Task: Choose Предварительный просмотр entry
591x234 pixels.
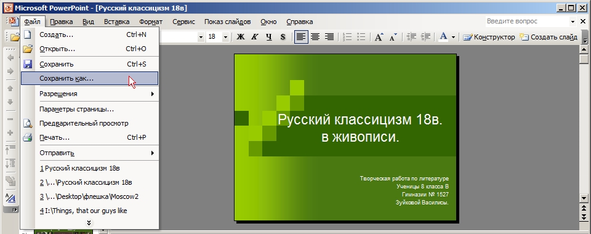Action: [90, 123]
